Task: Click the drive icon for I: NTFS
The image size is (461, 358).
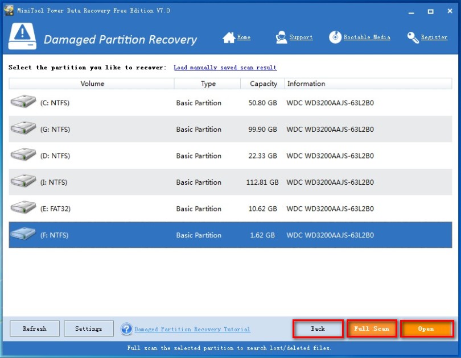Action: pos(23,181)
